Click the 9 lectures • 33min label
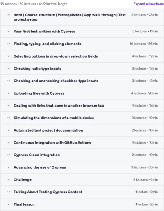164x211 pixels. click(x=144, y=167)
